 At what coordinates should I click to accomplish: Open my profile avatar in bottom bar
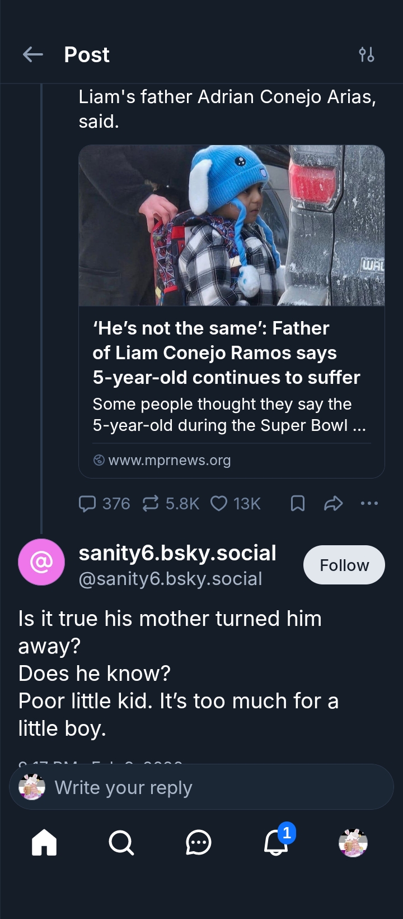[x=353, y=842]
